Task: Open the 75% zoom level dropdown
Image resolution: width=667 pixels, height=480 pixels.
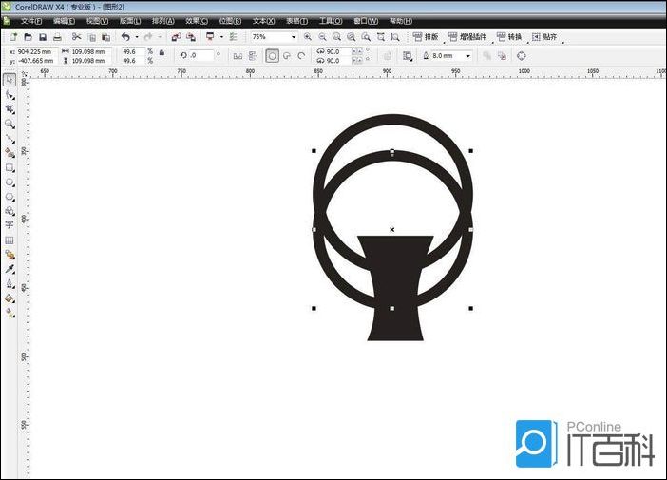Action: pyautogui.click(x=294, y=37)
